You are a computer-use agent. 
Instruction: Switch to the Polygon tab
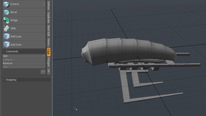[x=49, y=62]
